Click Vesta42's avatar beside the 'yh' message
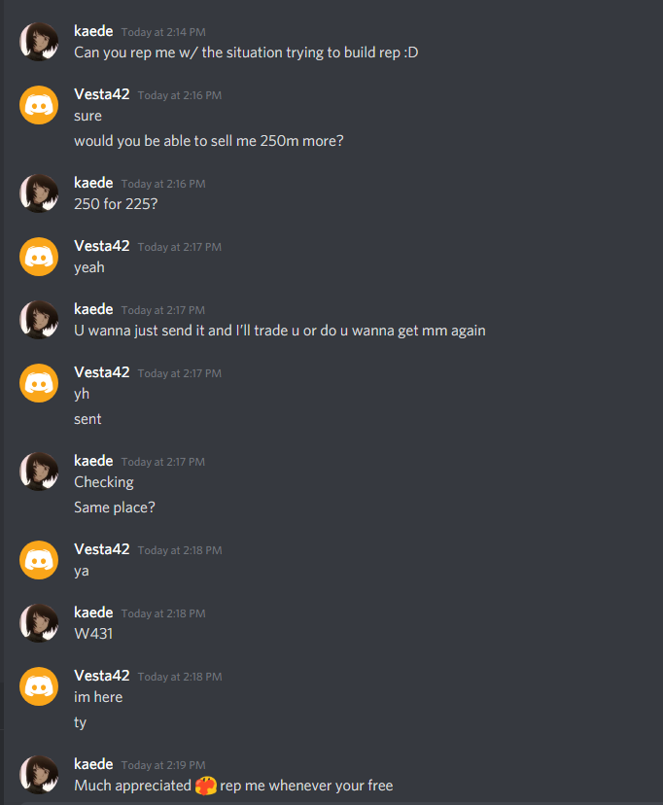Viewport: 663px width, 805px height. 39,383
